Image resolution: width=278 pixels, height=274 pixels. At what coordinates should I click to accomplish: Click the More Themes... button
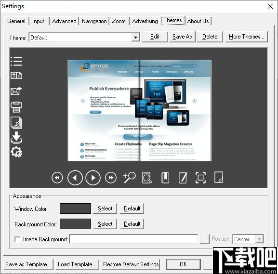click(246, 37)
